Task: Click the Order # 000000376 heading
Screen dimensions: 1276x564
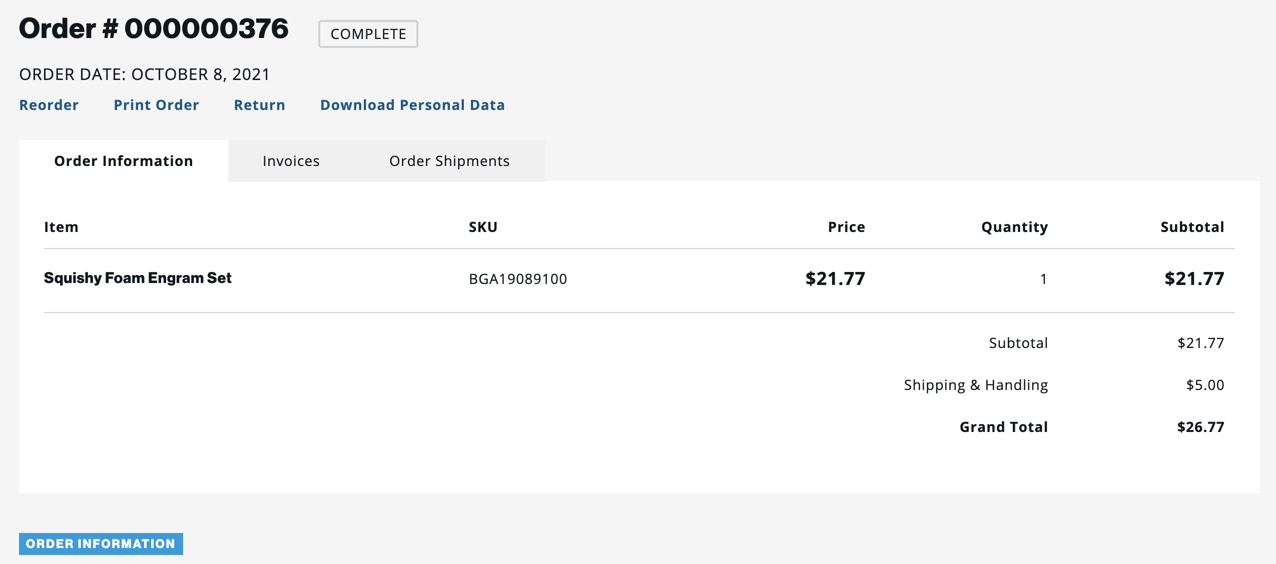Action: tap(154, 28)
